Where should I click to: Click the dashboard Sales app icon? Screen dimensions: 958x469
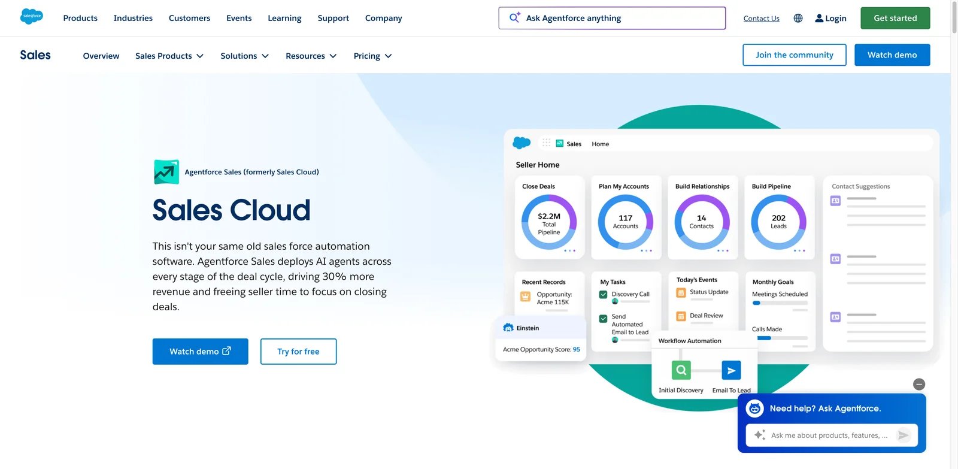[560, 143]
